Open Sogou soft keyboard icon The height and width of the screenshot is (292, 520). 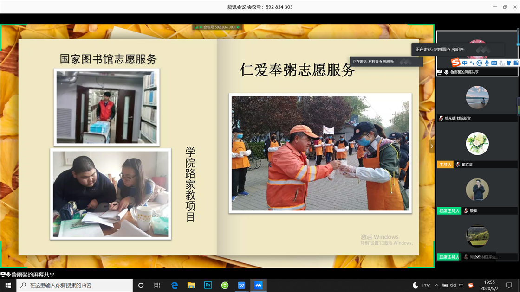click(x=494, y=63)
